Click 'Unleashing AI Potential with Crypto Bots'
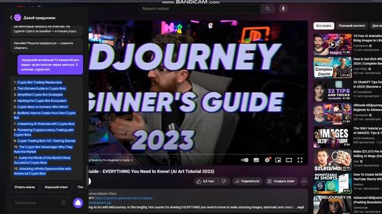Image resolution: width=382 pixels, height=214 pixels. 46,124
